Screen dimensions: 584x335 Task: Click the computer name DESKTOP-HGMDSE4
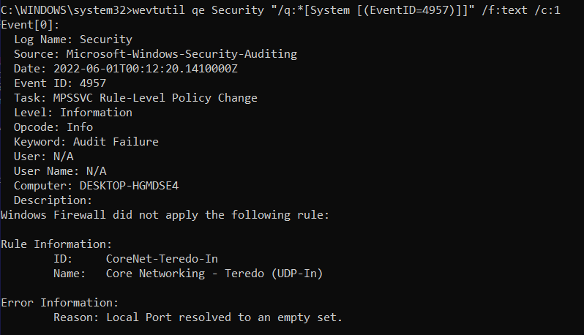(x=129, y=186)
